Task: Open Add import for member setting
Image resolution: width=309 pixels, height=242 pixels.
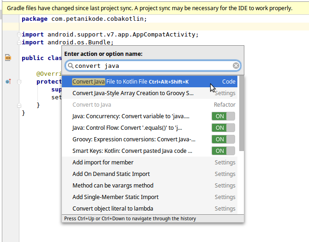Action: (150, 163)
